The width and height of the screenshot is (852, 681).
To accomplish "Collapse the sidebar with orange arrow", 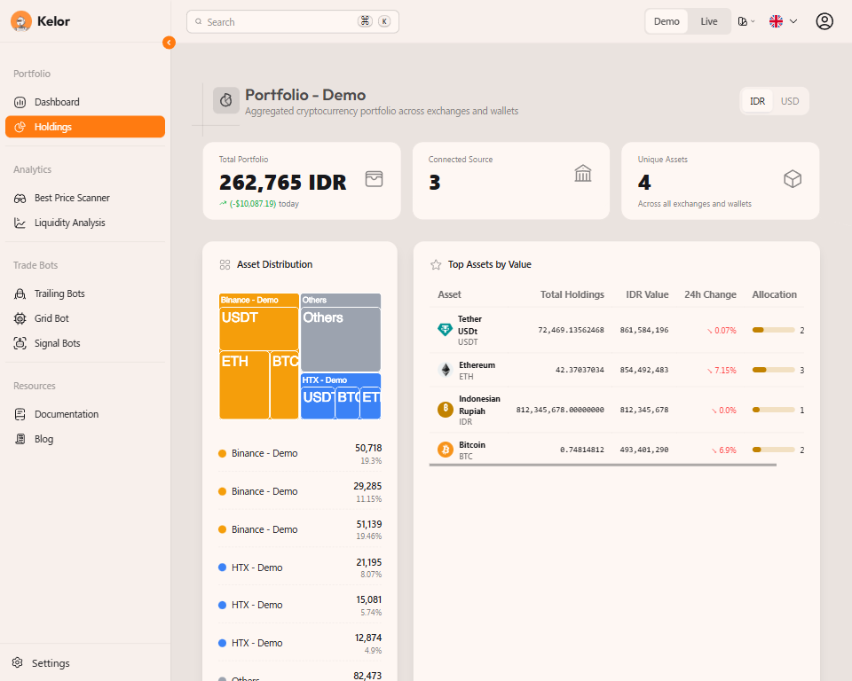I will (169, 43).
